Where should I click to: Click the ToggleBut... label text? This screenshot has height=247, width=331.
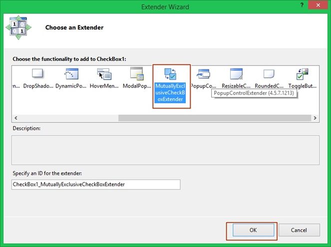click(x=302, y=86)
